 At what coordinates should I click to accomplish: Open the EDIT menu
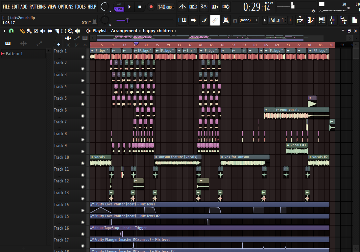(x=15, y=7)
